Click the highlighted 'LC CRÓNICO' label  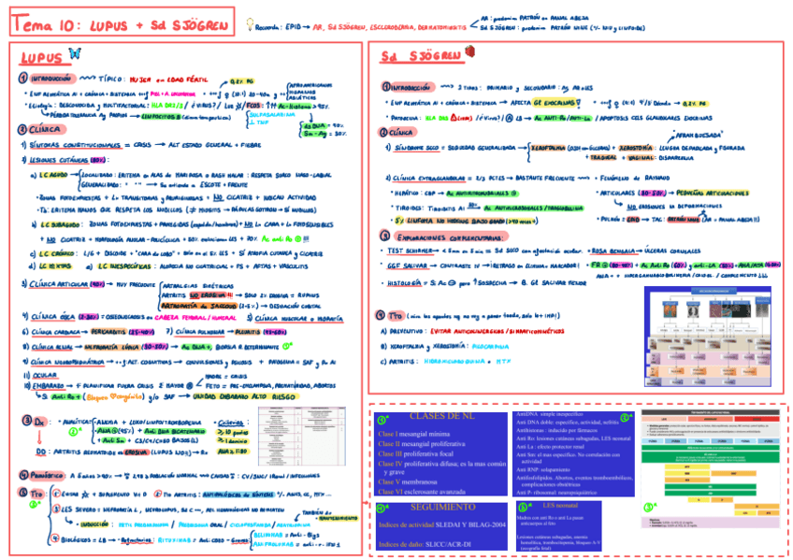coord(57,253)
